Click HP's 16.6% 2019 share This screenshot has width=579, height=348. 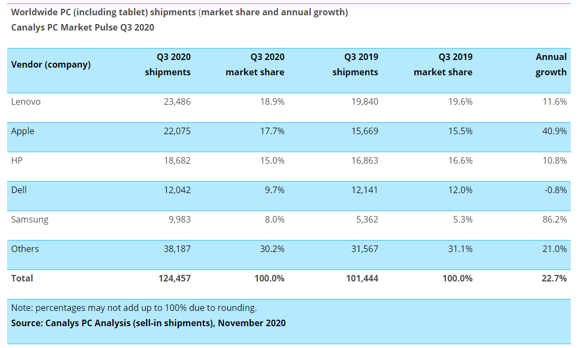[461, 161]
